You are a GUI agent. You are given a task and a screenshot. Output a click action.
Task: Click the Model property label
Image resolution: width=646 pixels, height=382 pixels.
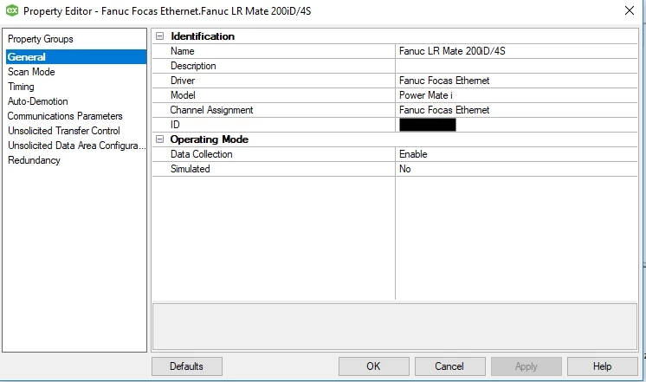pyautogui.click(x=183, y=95)
